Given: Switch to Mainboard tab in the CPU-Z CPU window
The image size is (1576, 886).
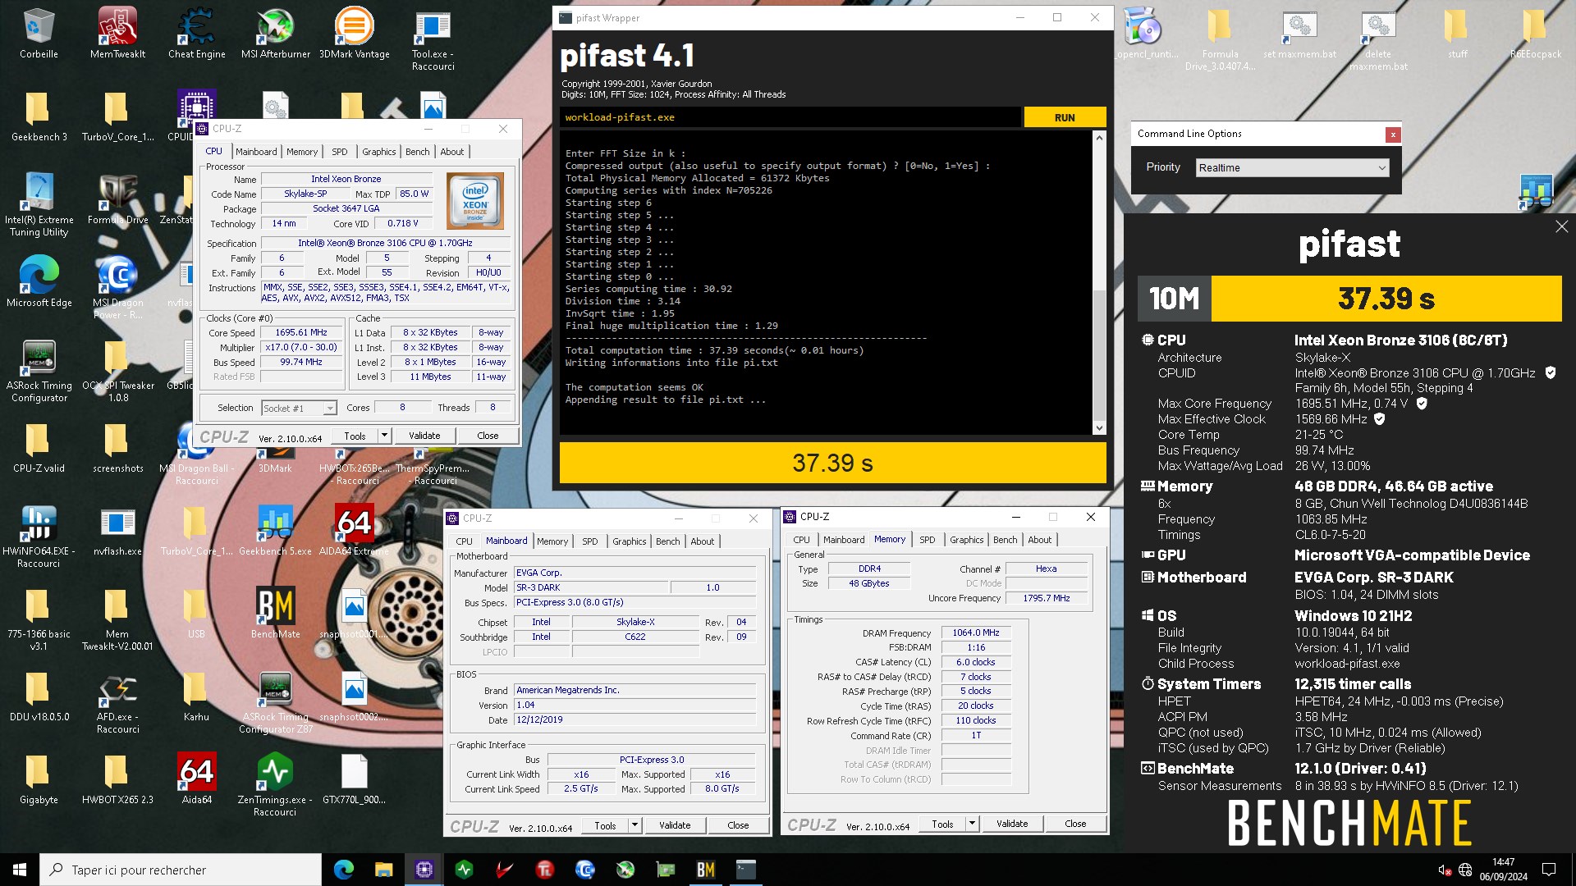Looking at the screenshot, I should [x=256, y=152].
